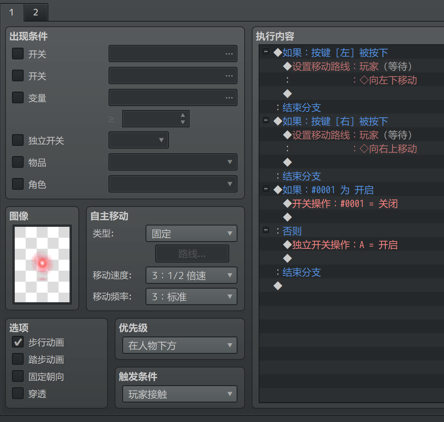Change 移动频率 dropdown value
The width and height of the screenshot is (444, 422).
pyautogui.click(x=192, y=296)
